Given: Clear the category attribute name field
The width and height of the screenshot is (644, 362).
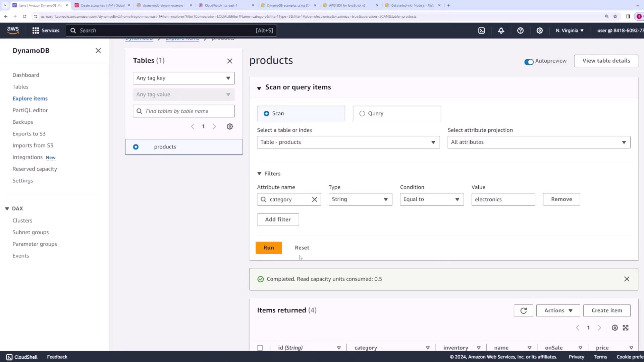Looking at the screenshot, I should tap(314, 199).
